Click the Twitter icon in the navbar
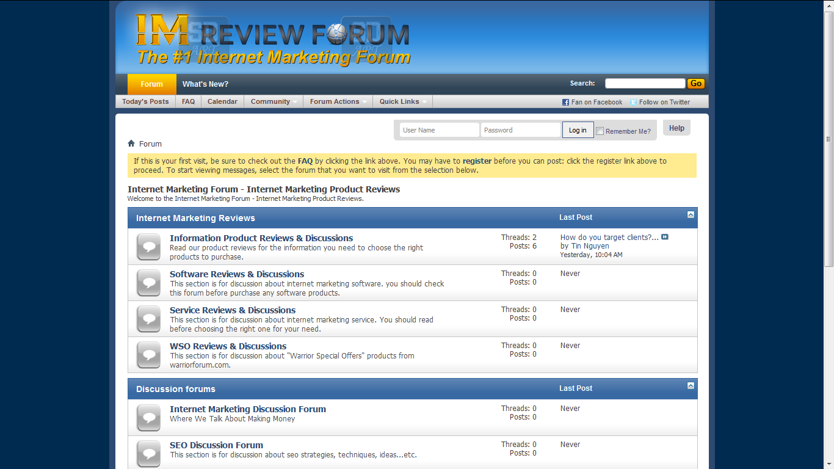 tap(634, 102)
